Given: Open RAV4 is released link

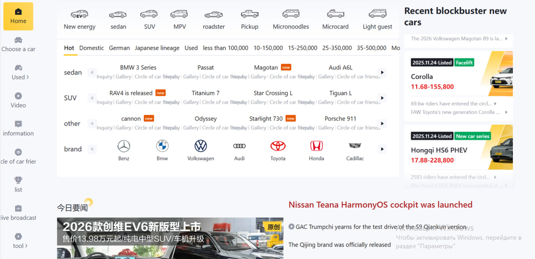Looking at the screenshot, I should [131, 93].
